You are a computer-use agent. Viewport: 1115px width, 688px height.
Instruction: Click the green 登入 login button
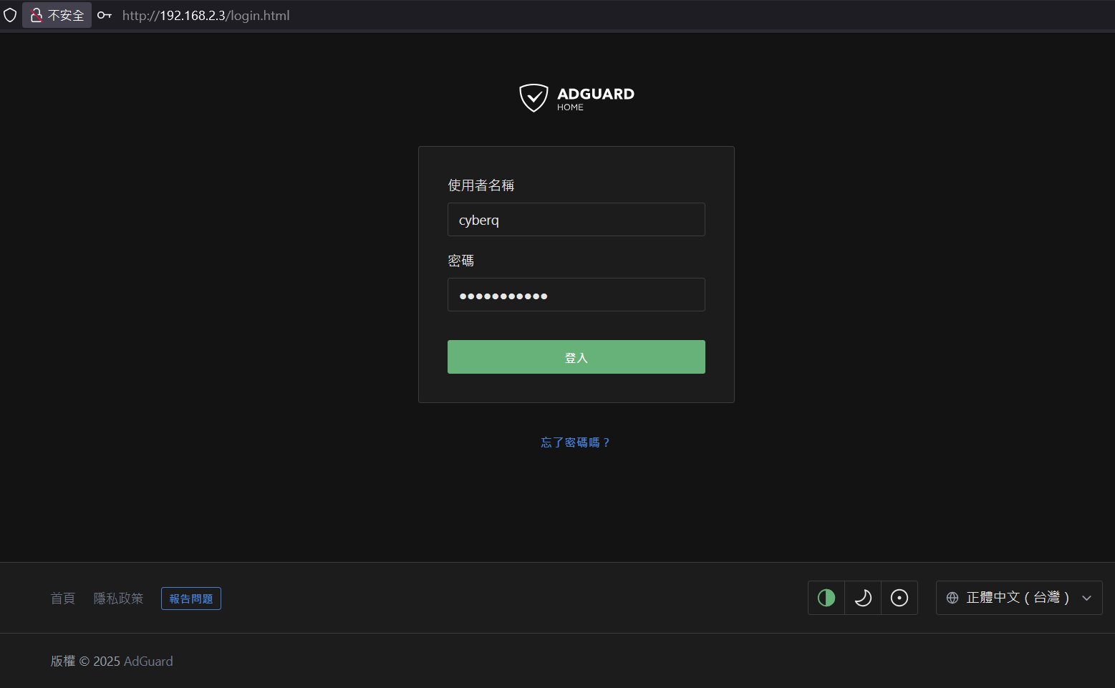pos(576,357)
